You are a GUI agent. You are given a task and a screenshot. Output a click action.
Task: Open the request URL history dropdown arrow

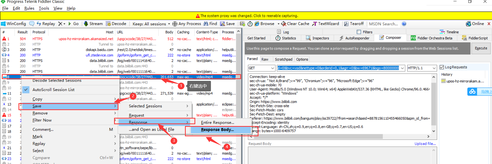click(x=402, y=68)
